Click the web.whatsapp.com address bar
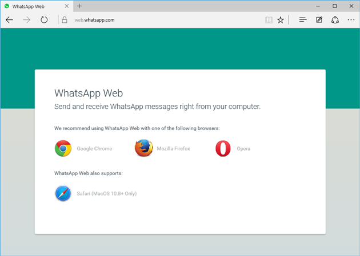The width and height of the screenshot is (360, 256). tap(161, 20)
